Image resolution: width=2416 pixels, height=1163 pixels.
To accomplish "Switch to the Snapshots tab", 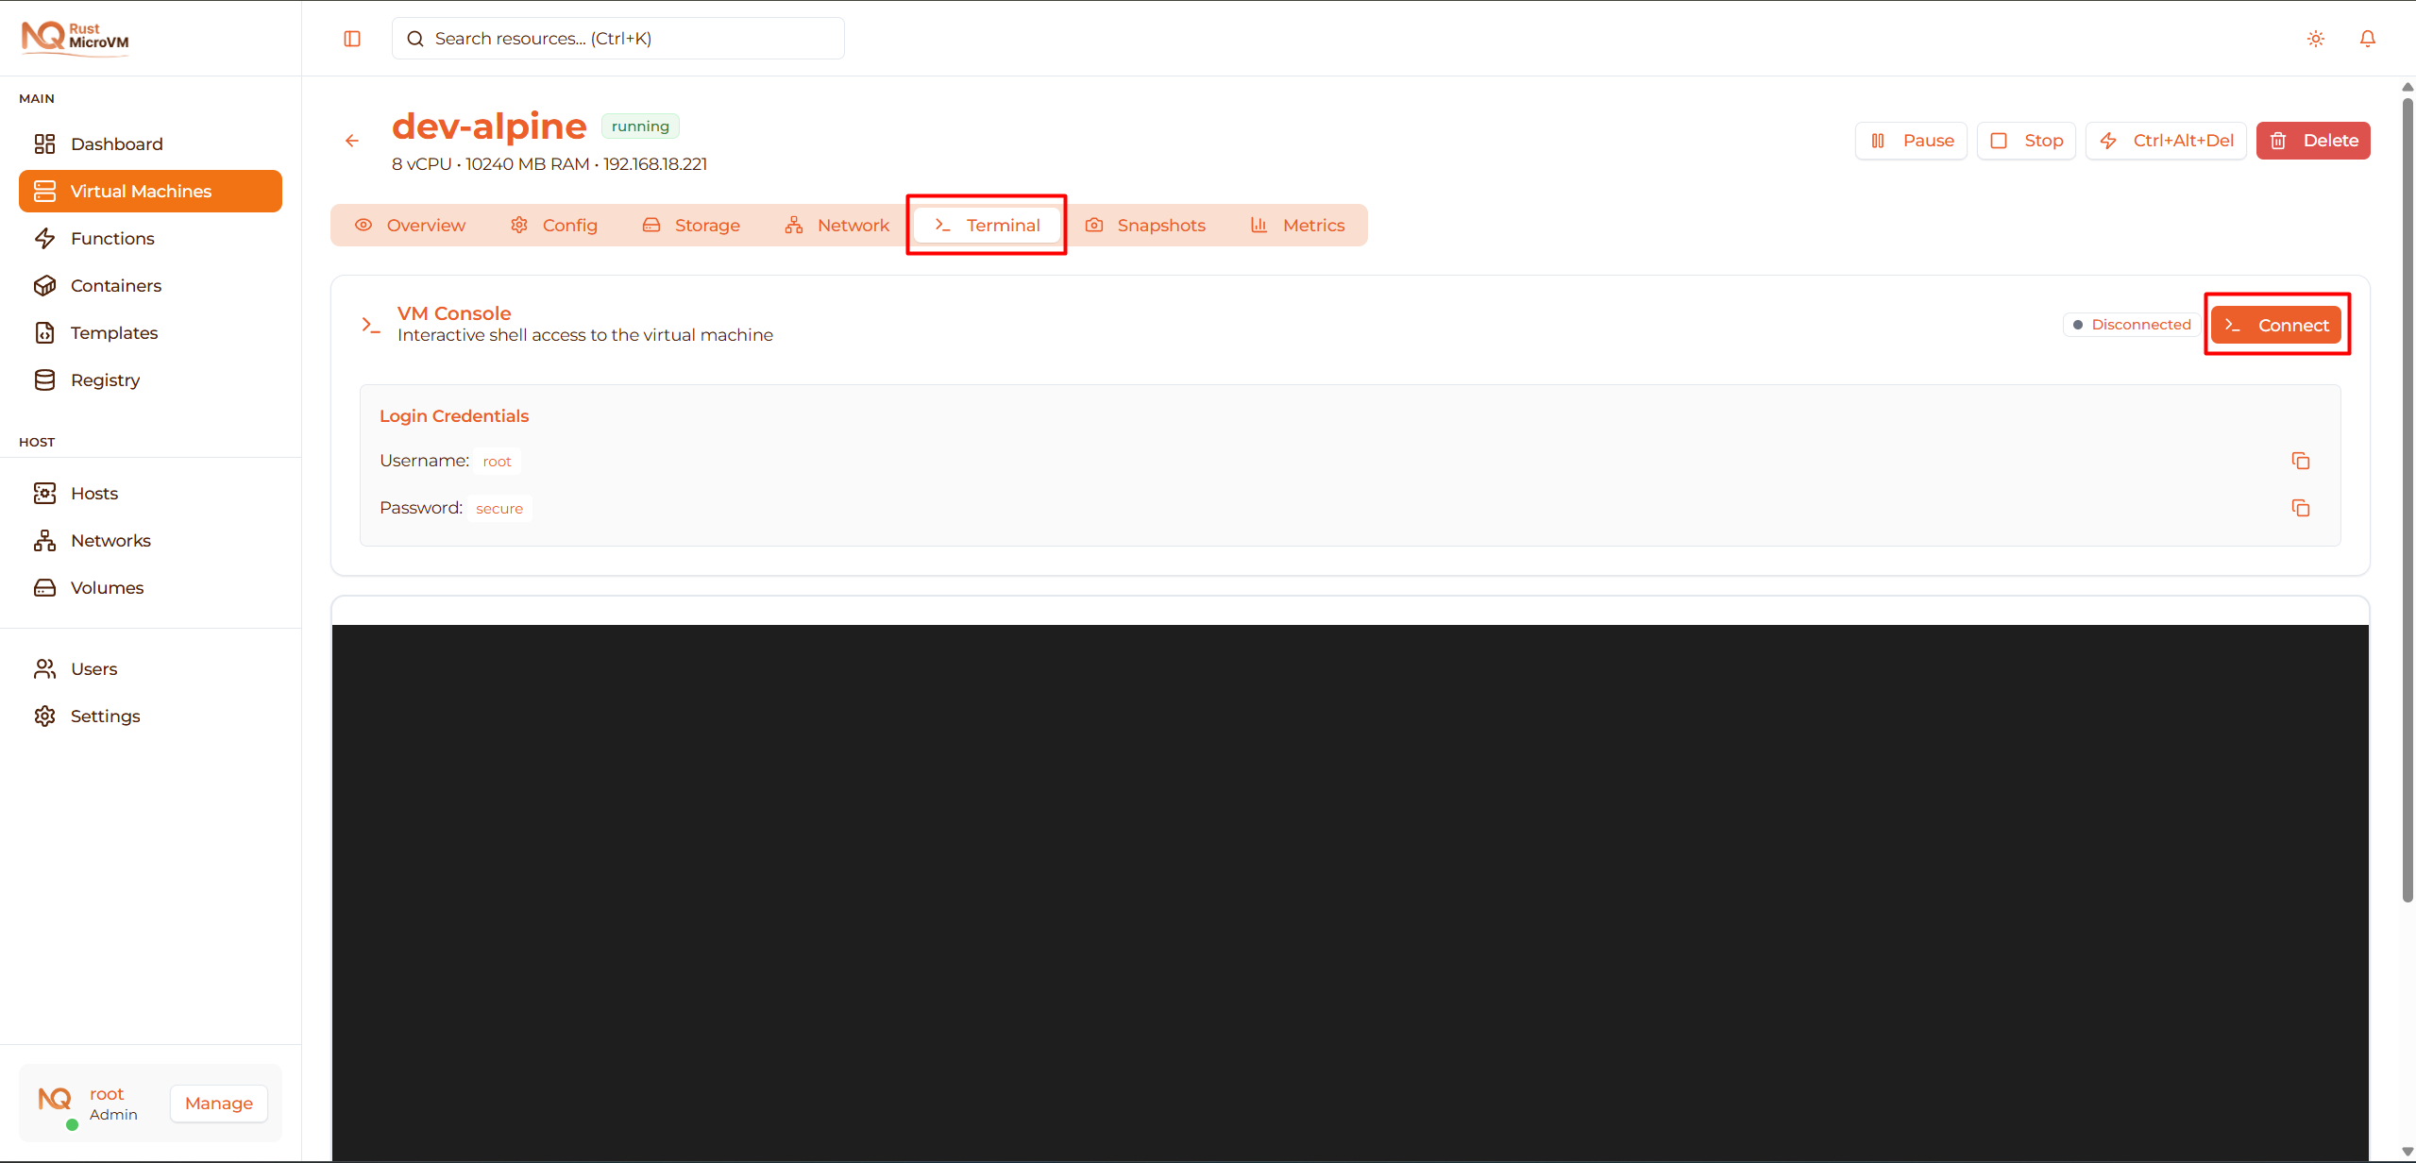I will point(1145,225).
